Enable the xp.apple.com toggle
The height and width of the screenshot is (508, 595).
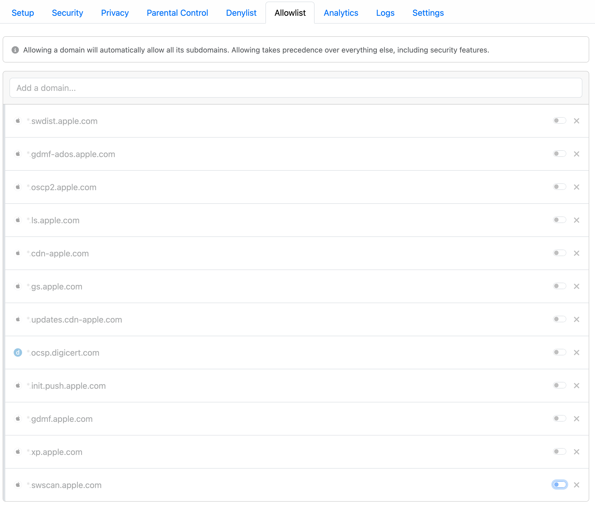560,452
